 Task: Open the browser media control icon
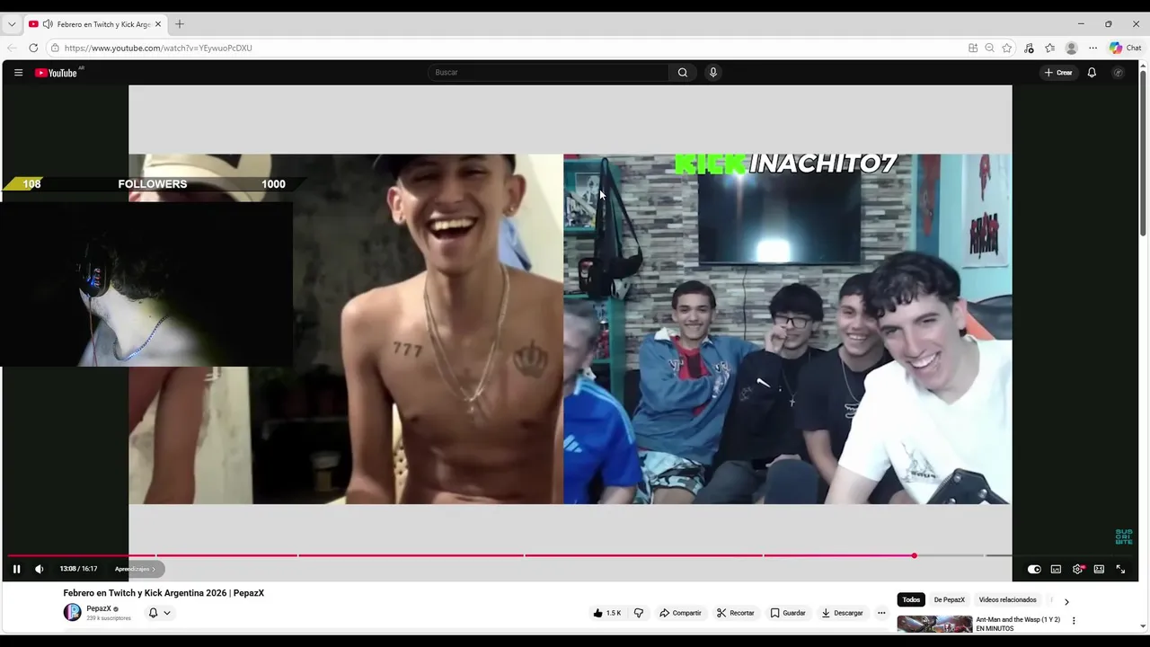[x=1029, y=48]
